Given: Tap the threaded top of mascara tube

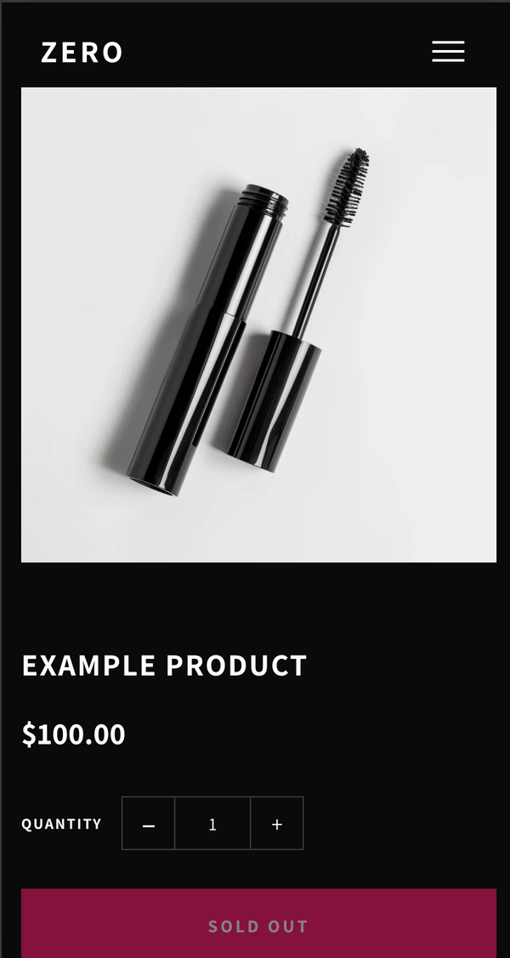Looking at the screenshot, I should pos(263,201).
